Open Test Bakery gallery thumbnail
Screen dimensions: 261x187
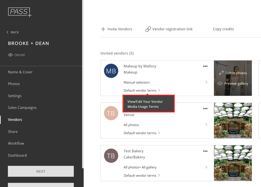tap(233, 163)
